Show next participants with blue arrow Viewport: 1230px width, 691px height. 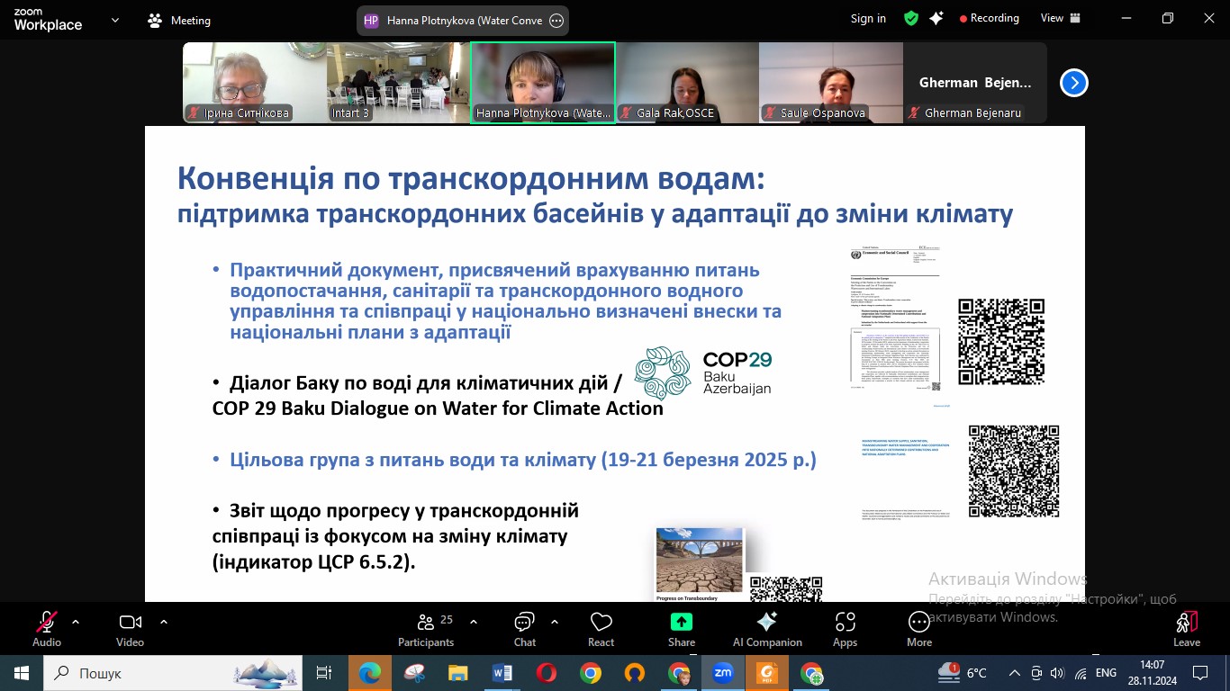tap(1073, 83)
